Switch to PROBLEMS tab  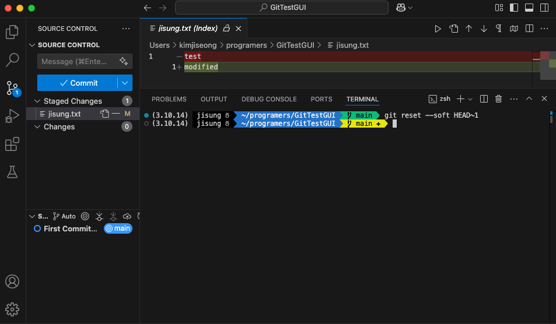[x=169, y=99]
